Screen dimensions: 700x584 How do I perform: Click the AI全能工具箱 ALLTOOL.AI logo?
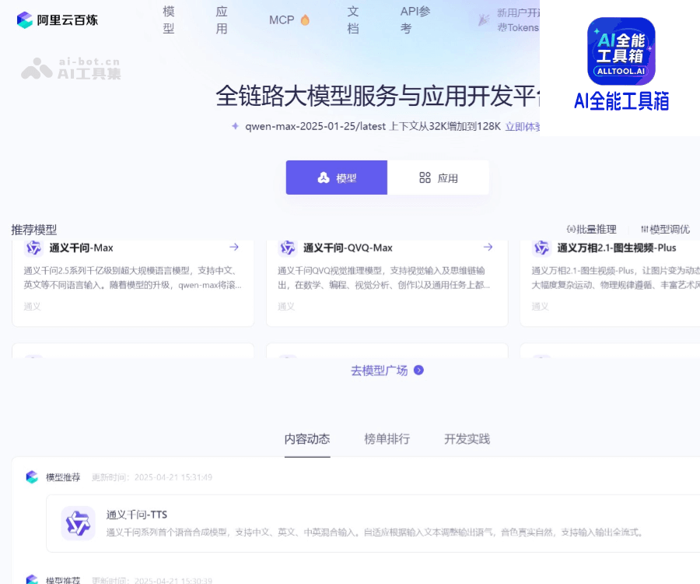[x=621, y=51]
